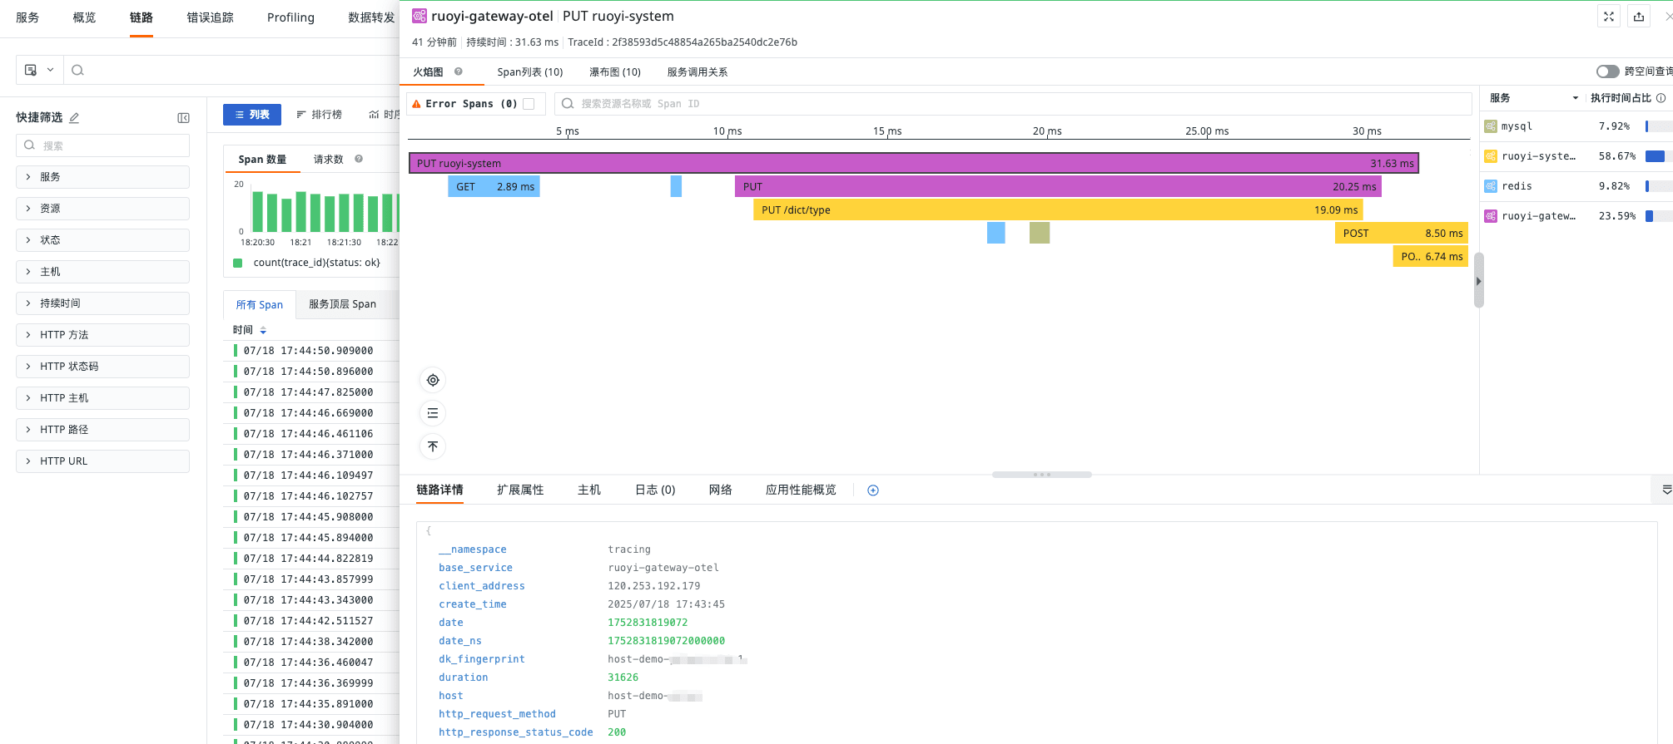
Task: Open the 瀑布图 (10) tab
Action: pos(615,72)
